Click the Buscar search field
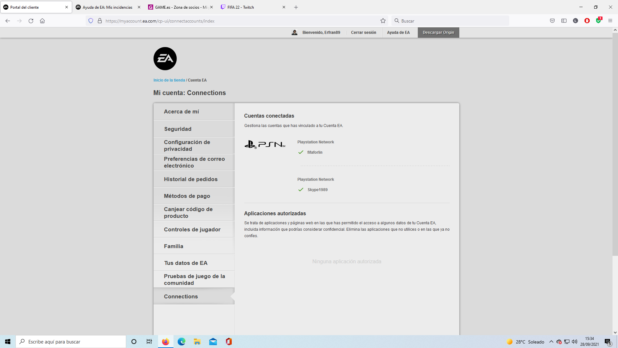The image size is (618, 348). pyautogui.click(x=451, y=21)
